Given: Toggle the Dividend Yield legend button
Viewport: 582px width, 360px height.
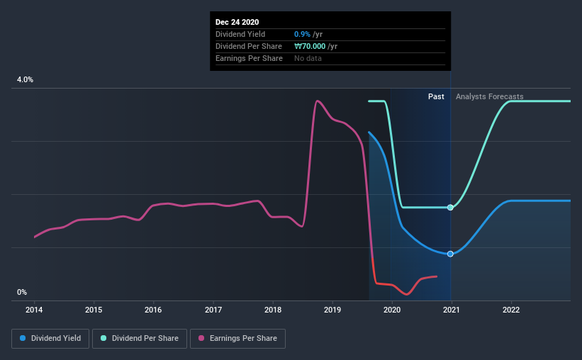Looking at the screenshot, I should (50, 339).
